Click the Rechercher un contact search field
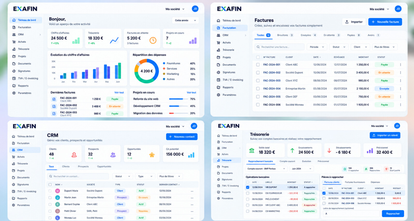Viewport: 414px width, 221px height. 78,176
